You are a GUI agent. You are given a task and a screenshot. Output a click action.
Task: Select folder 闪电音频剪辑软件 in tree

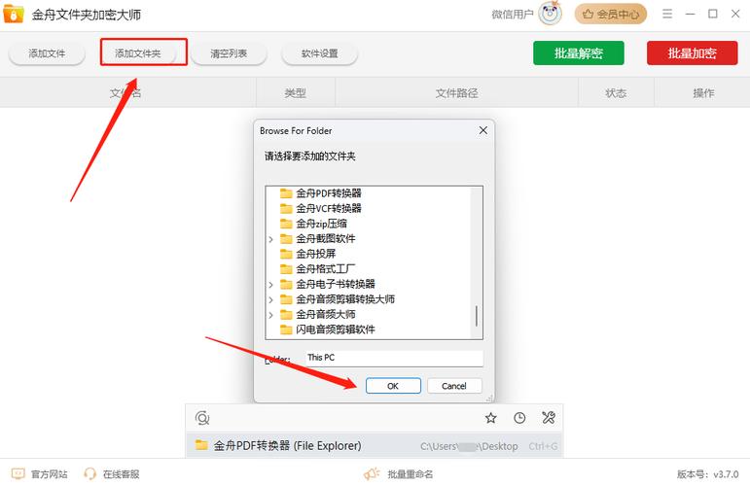click(x=336, y=330)
